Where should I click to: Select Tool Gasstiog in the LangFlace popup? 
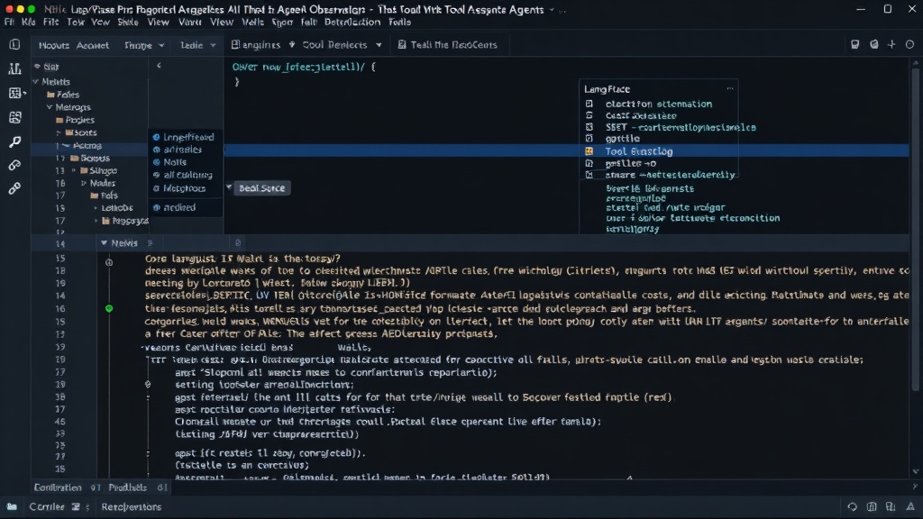pyautogui.click(x=639, y=151)
